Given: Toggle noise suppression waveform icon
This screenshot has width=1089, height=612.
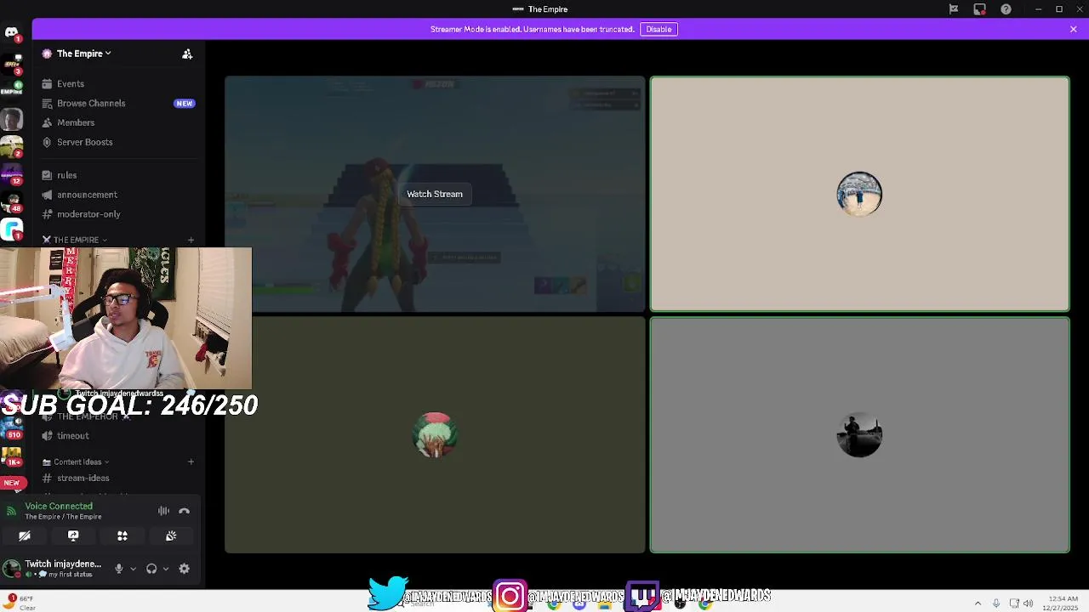Looking at the screenshot, I should pos(163,511).
